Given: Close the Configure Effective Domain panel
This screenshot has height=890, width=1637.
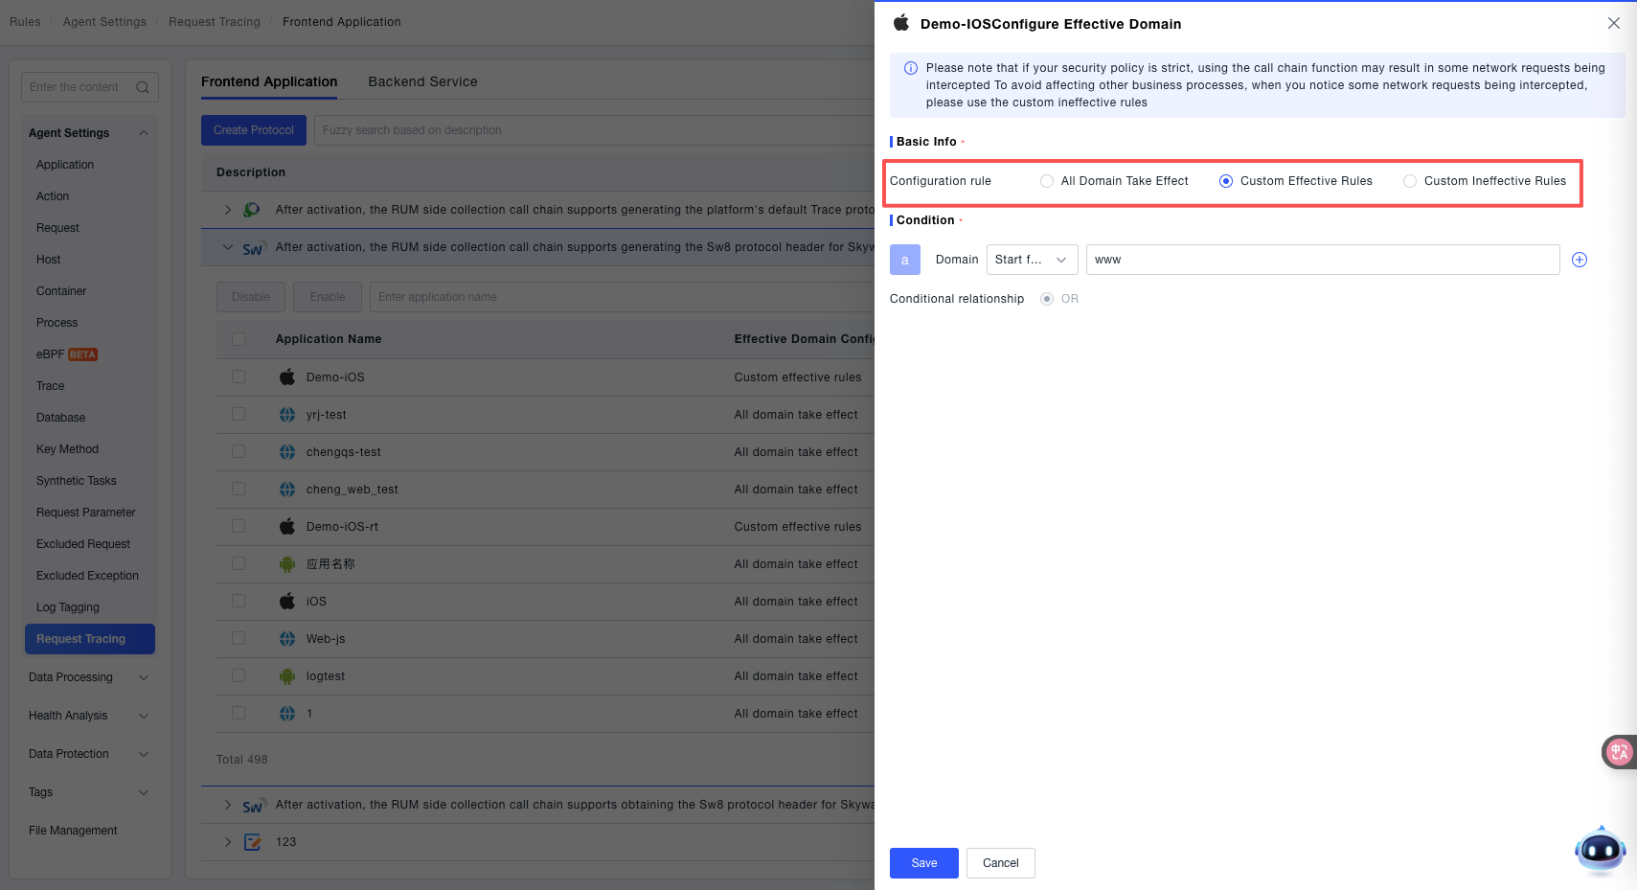Looking at the screenshot, I should (1614, 23).
